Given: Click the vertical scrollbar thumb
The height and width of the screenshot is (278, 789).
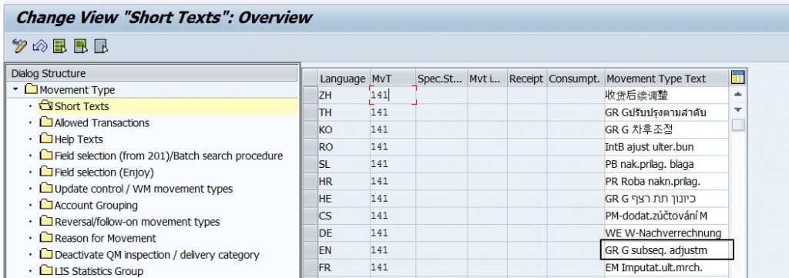Looking at the screenshot, I should 737,126.
